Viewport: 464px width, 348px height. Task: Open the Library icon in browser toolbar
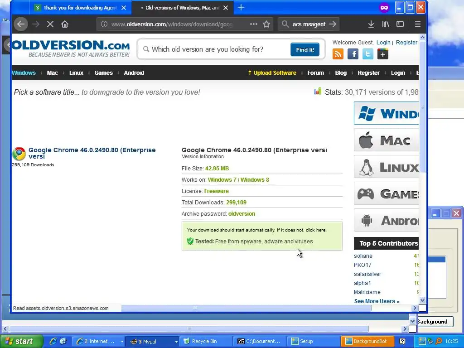[x=386, y=24]
